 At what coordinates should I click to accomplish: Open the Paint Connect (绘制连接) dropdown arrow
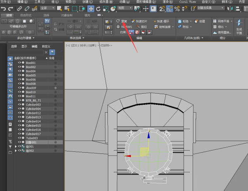point(173,27)
